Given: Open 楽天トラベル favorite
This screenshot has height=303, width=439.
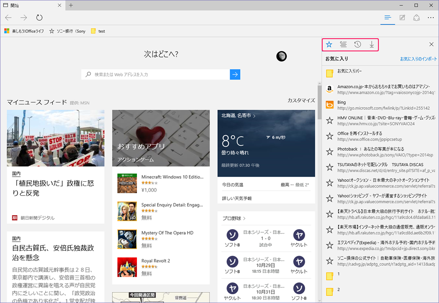Looking at the screenshot, I should click(x=380, y=214).
